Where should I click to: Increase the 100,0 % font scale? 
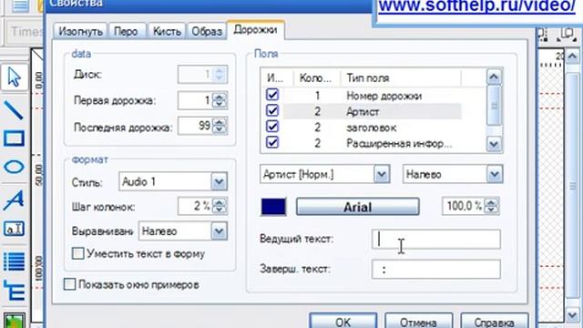pos(492,202)
